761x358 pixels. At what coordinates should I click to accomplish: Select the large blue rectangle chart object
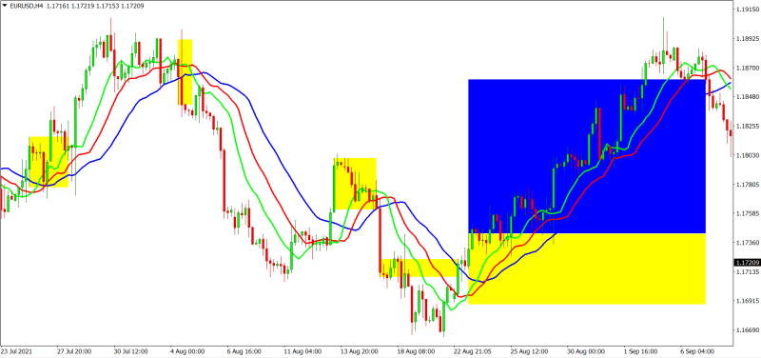(587, 156)
